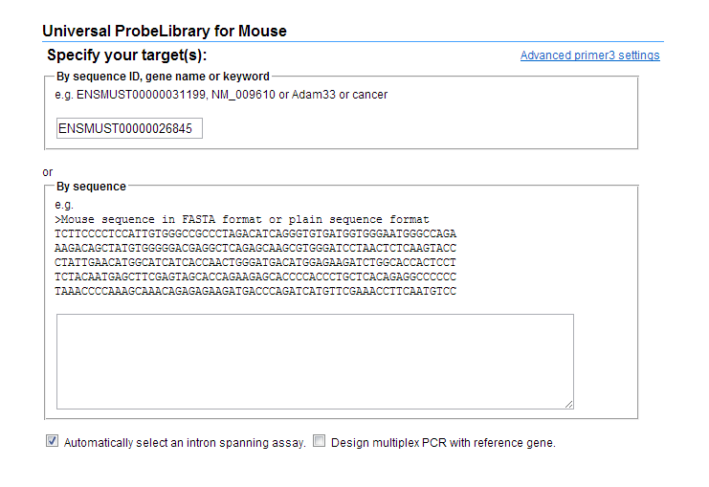Uncheck automatically select intron spanning assay

(x=52, y=442)
